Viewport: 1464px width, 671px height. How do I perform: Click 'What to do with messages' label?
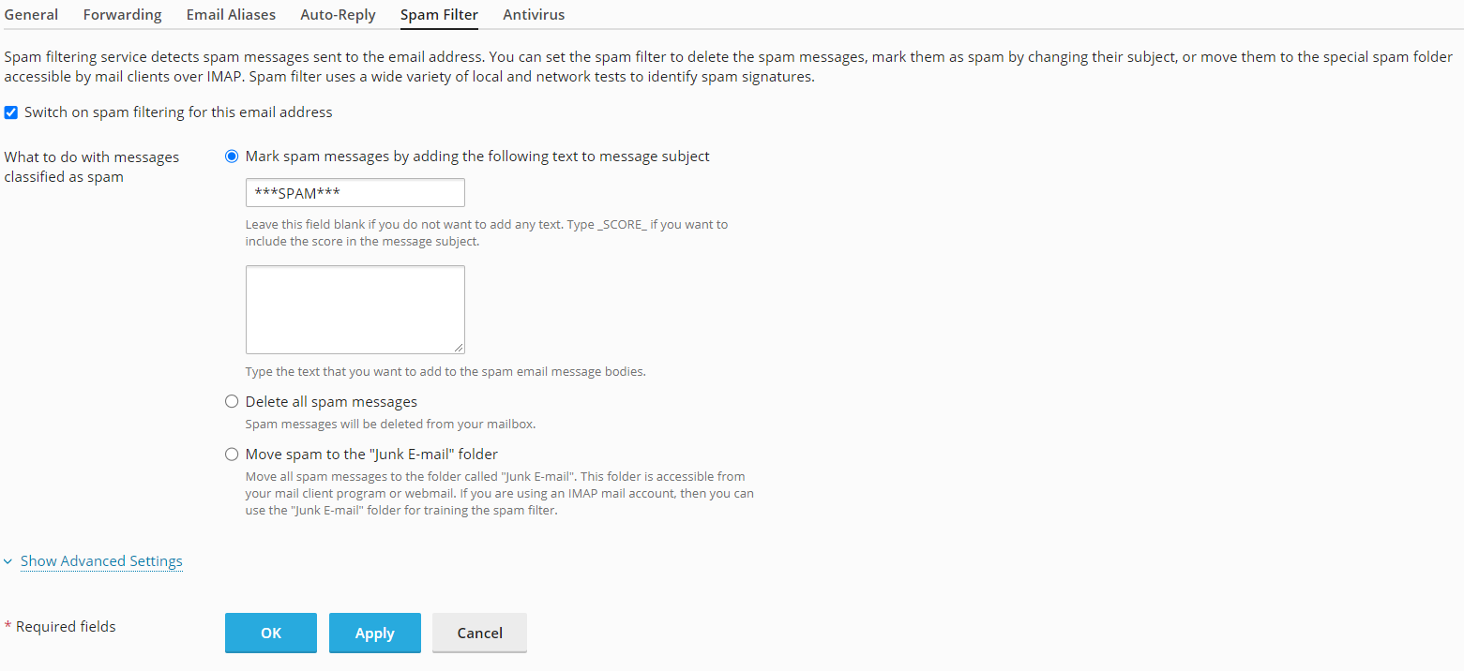click(x=92, y=167)
